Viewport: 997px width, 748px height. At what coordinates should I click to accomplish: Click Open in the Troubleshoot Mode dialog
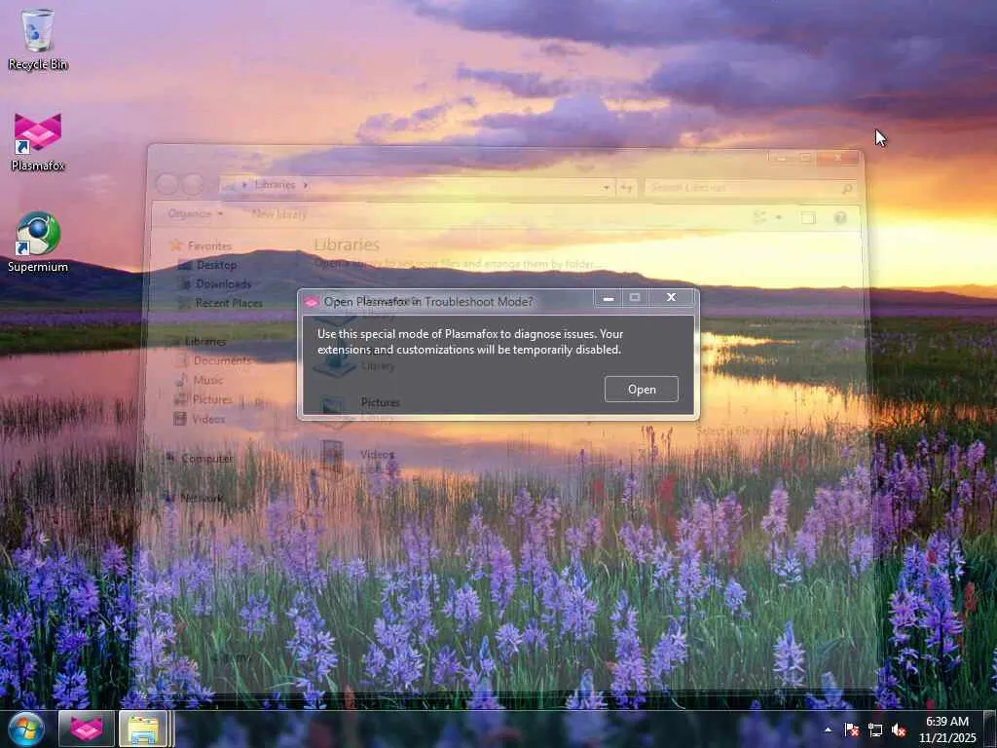pos(641,390)
